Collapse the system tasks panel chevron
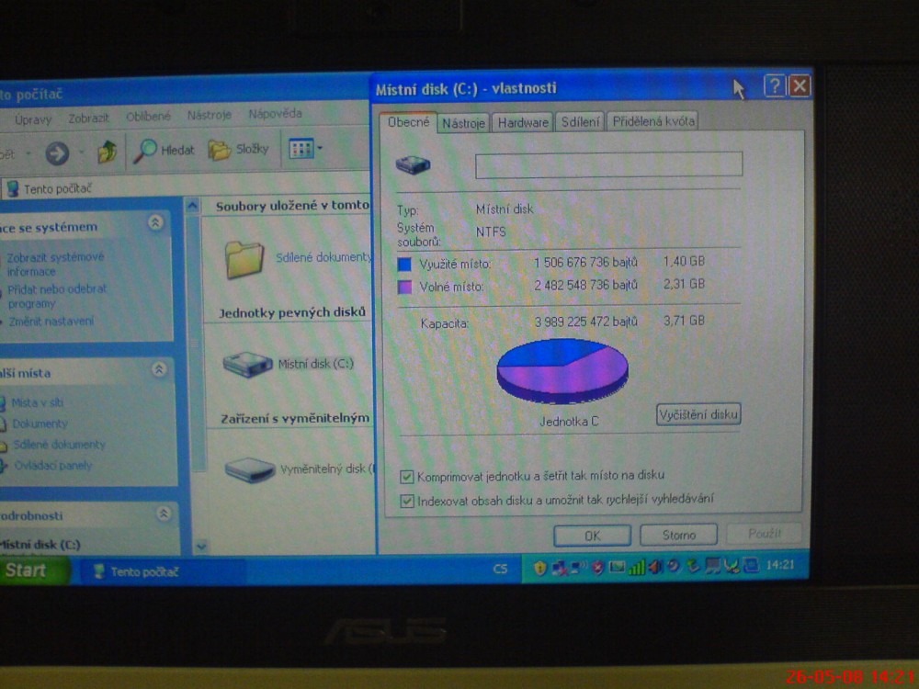Screen dimensions: 919x689 click(156, 223)
